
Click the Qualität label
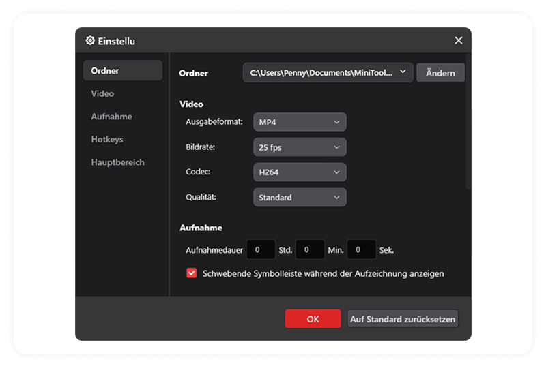(x=201, y=197)
